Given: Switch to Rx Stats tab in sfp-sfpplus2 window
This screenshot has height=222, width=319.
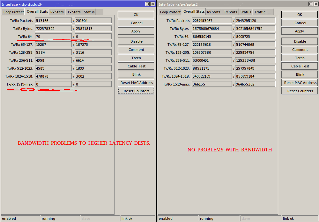Looking at the screenshot, I should (x=214, y=12).
